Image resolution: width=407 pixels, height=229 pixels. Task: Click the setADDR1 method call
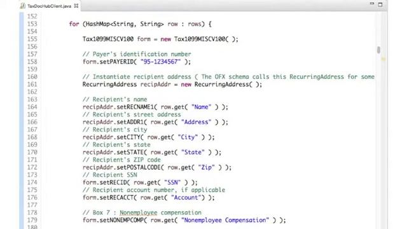[x=130, y=122]
